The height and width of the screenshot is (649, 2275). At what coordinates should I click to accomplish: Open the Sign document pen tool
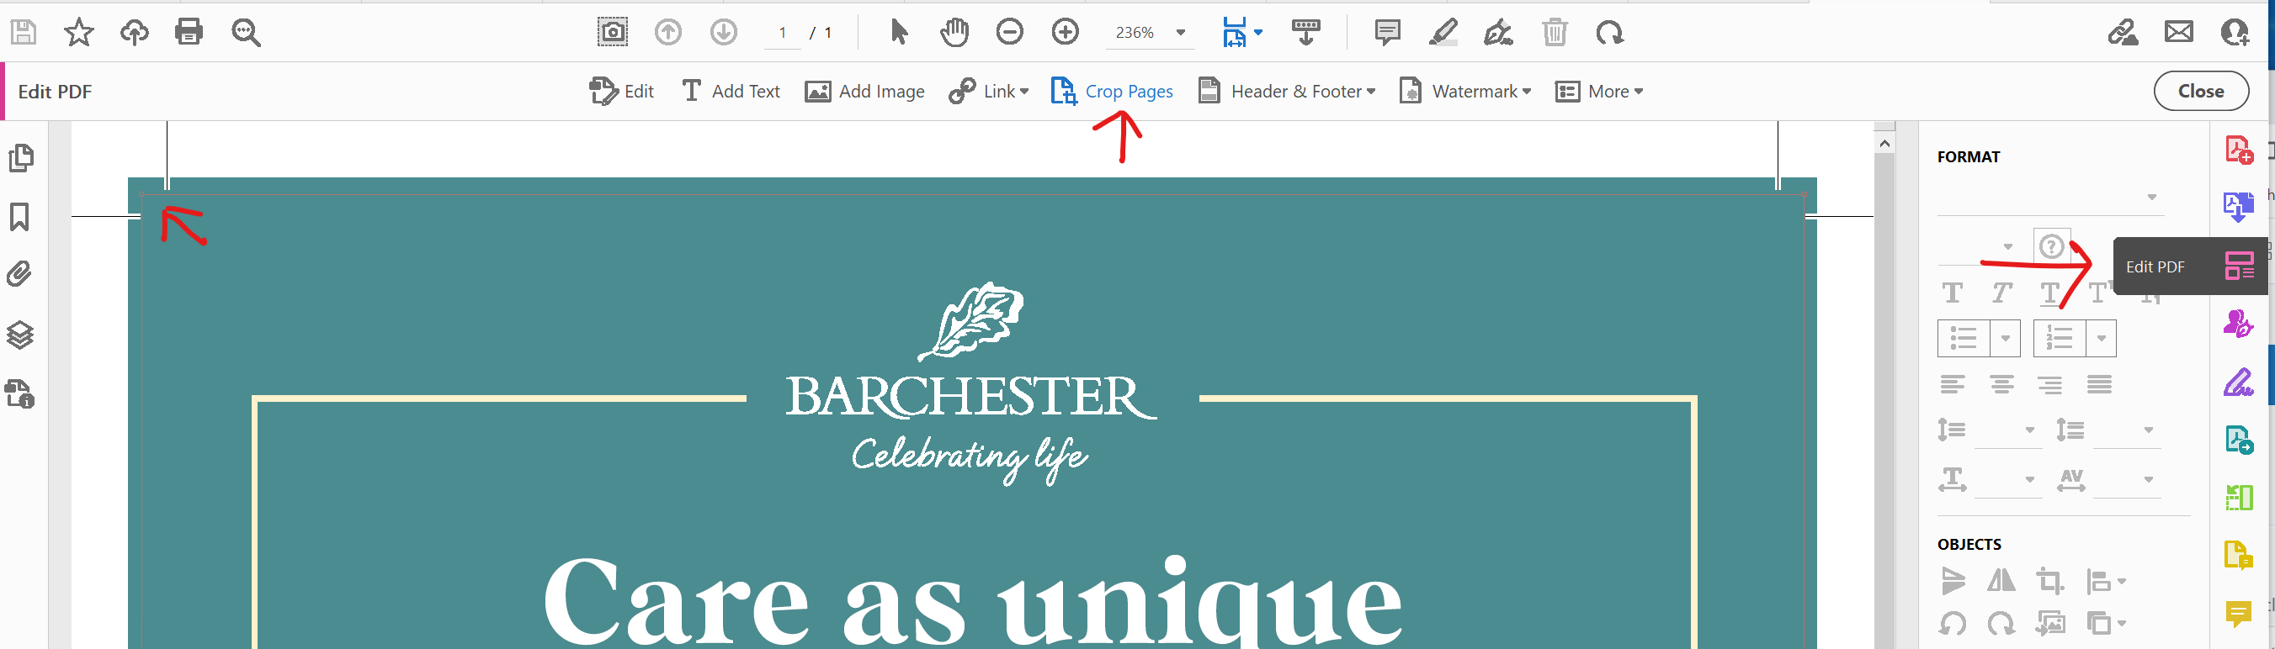pos(1499,33)
